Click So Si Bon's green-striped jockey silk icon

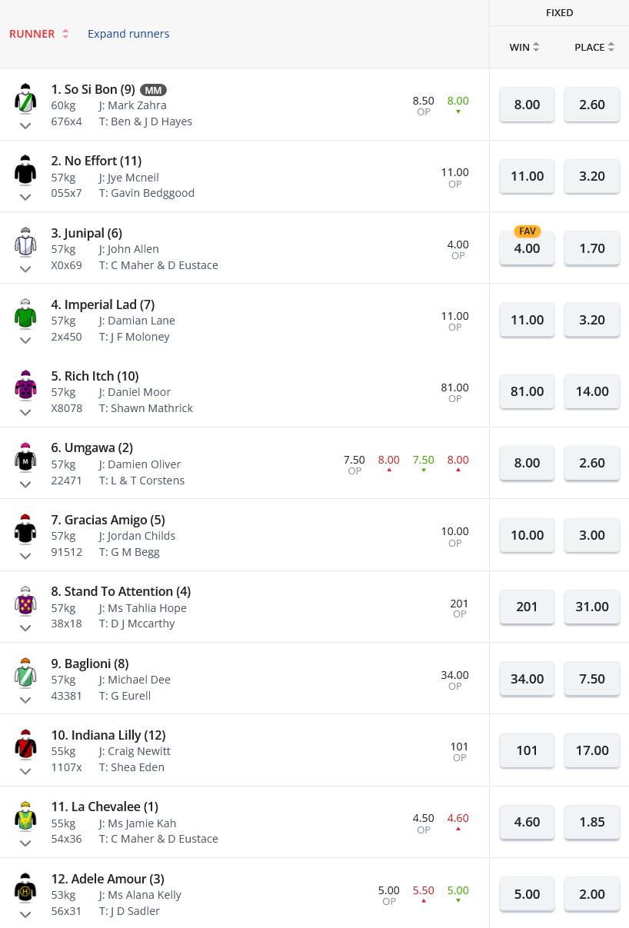(25, 98)
